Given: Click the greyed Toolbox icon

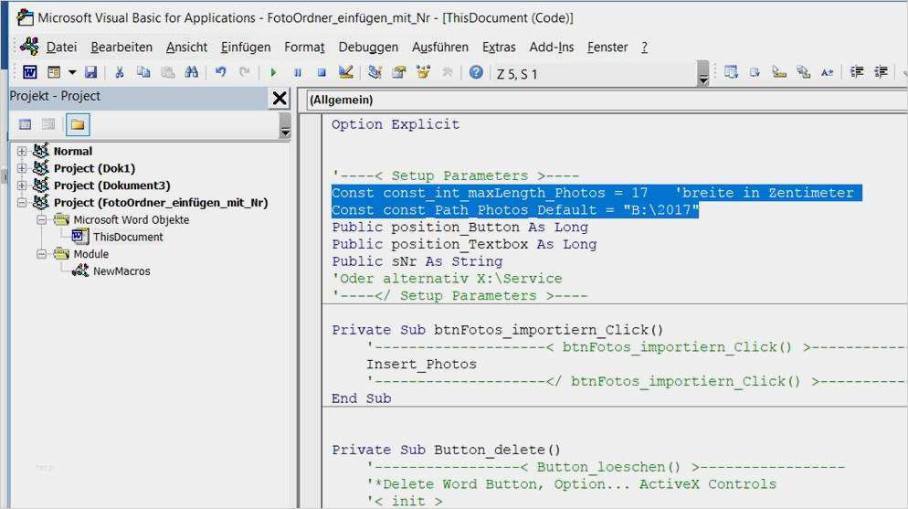Looking at the screenshot, I should (x=448, y=72).
